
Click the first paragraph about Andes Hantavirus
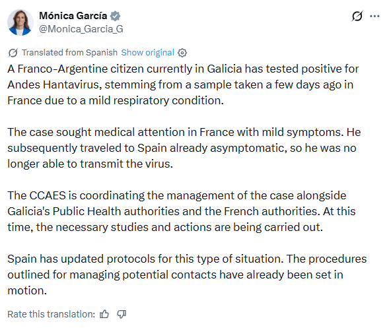point(183,84)
